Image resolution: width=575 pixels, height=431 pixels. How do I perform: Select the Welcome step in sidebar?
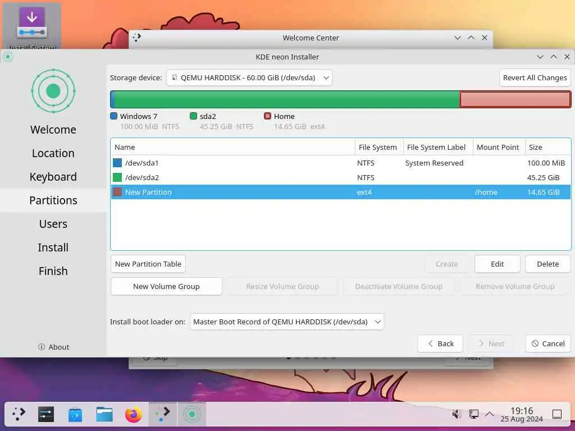pyautogui.click(x=53, y=130)
